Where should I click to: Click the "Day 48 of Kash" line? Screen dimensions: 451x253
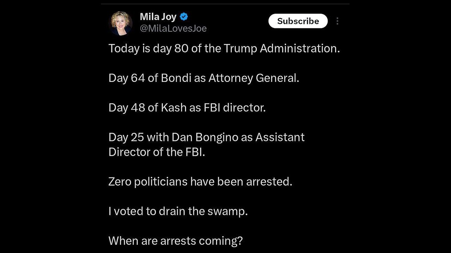click(187, 107)
